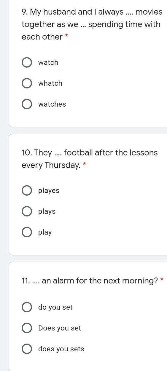Click question 11 text about setting an alarm
167x371 pixels.
tap(90, 281)
